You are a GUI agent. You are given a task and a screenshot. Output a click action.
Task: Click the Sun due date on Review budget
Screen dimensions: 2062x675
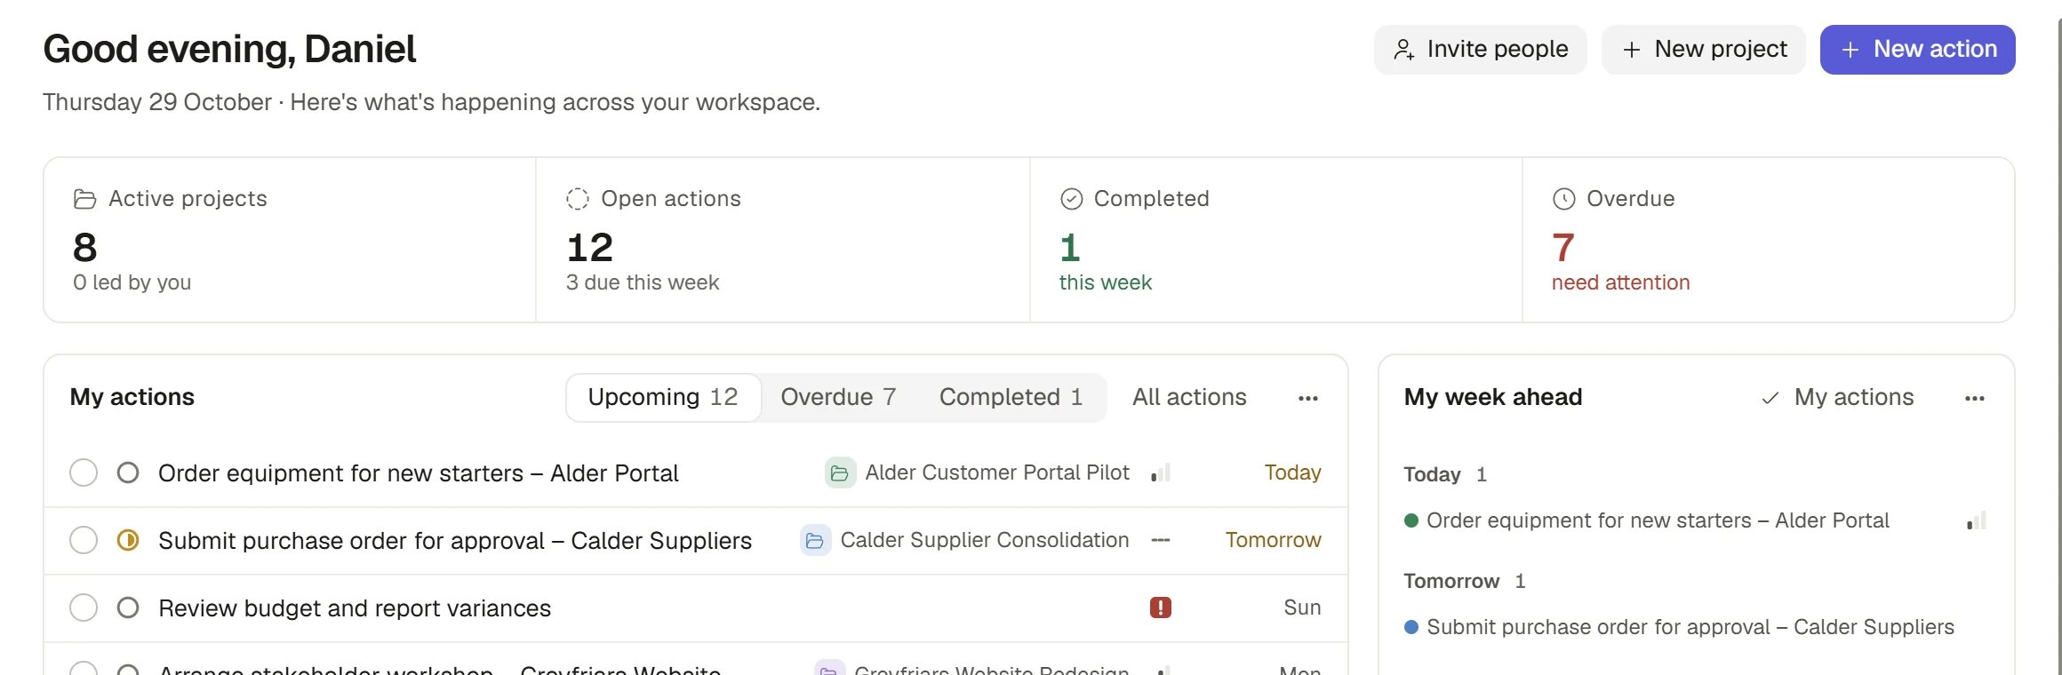point(1302,607)
